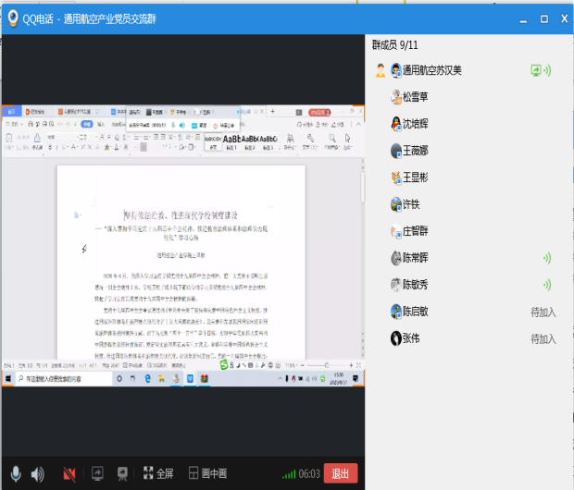Click the presentation whiteboard icon
The image size is (574, 490).
[x=121, y=473]
